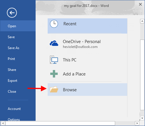Image resolution: width=145 pixels, height=126 pixels.
Task: Click the horizontal scrollbar right arrow
Action: coord(137,123)
